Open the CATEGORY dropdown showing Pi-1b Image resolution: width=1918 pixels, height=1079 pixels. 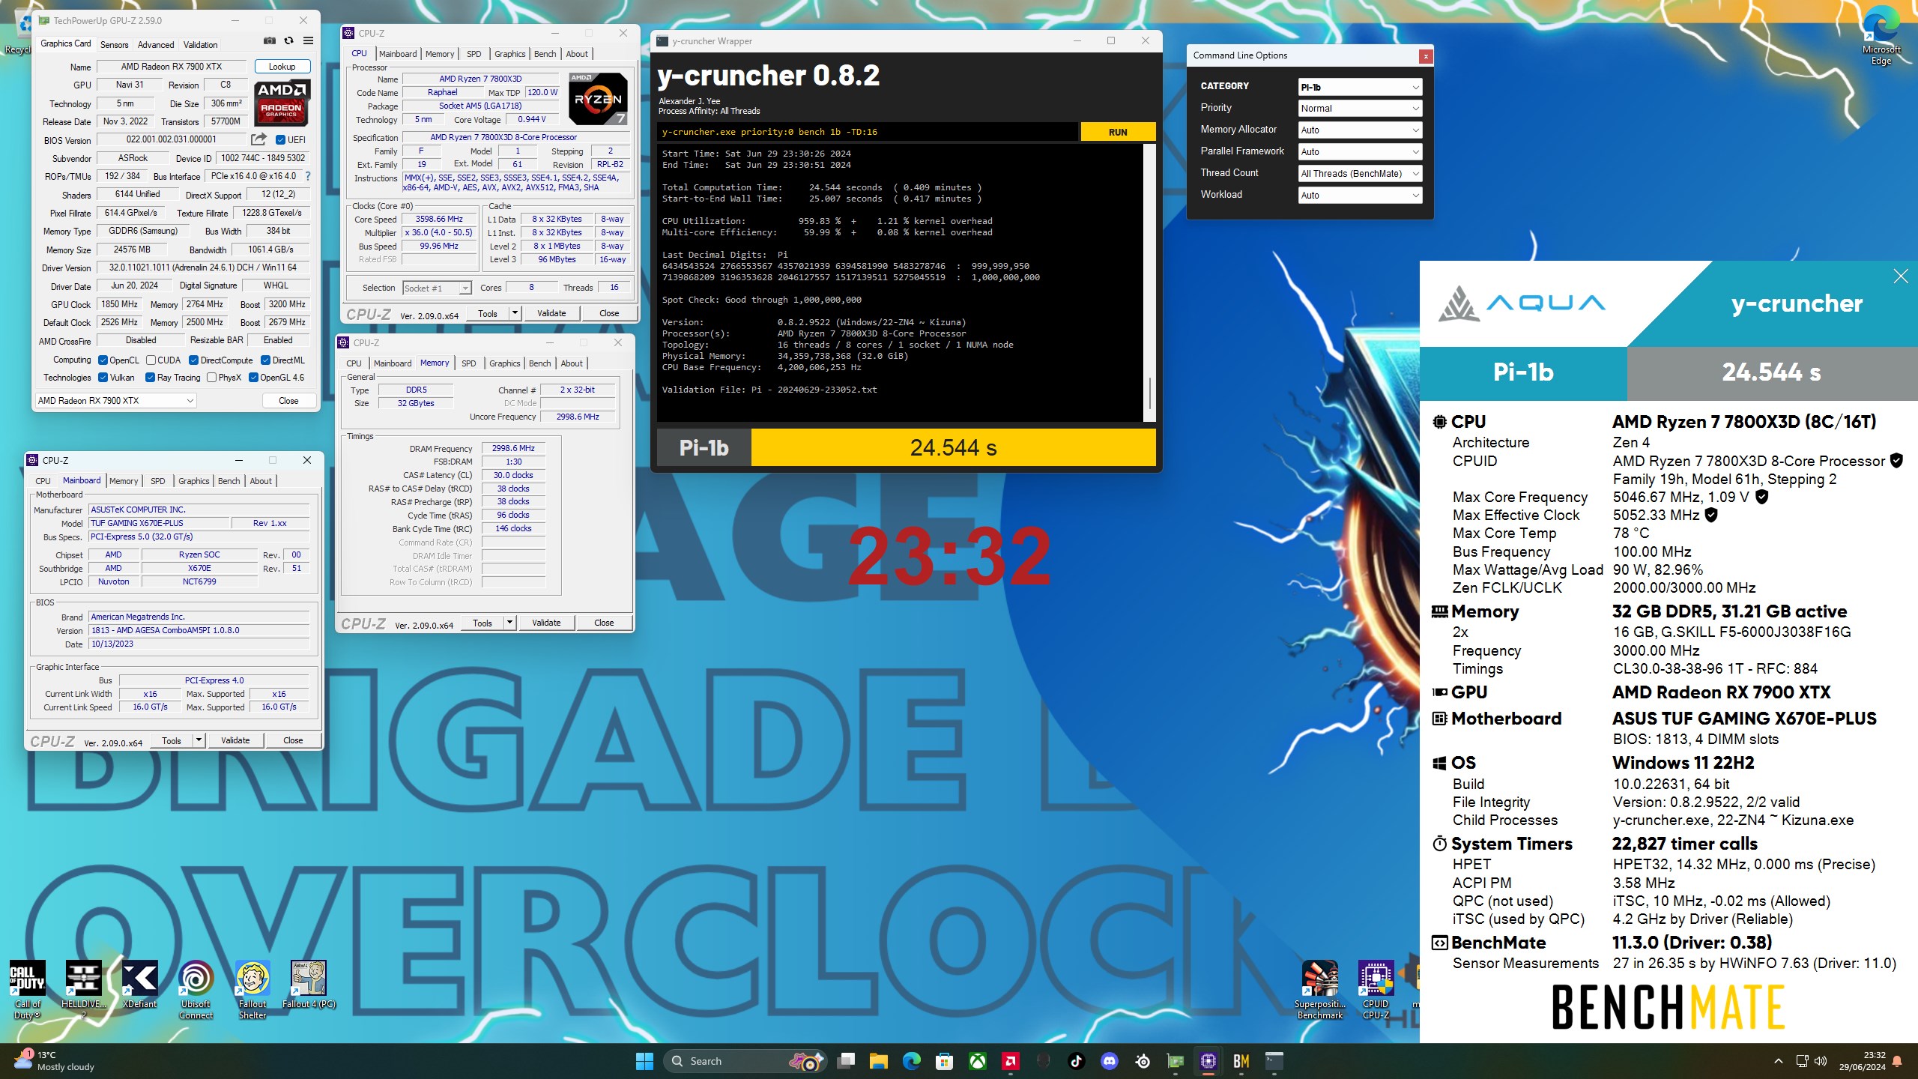[x=1360, y=87]
